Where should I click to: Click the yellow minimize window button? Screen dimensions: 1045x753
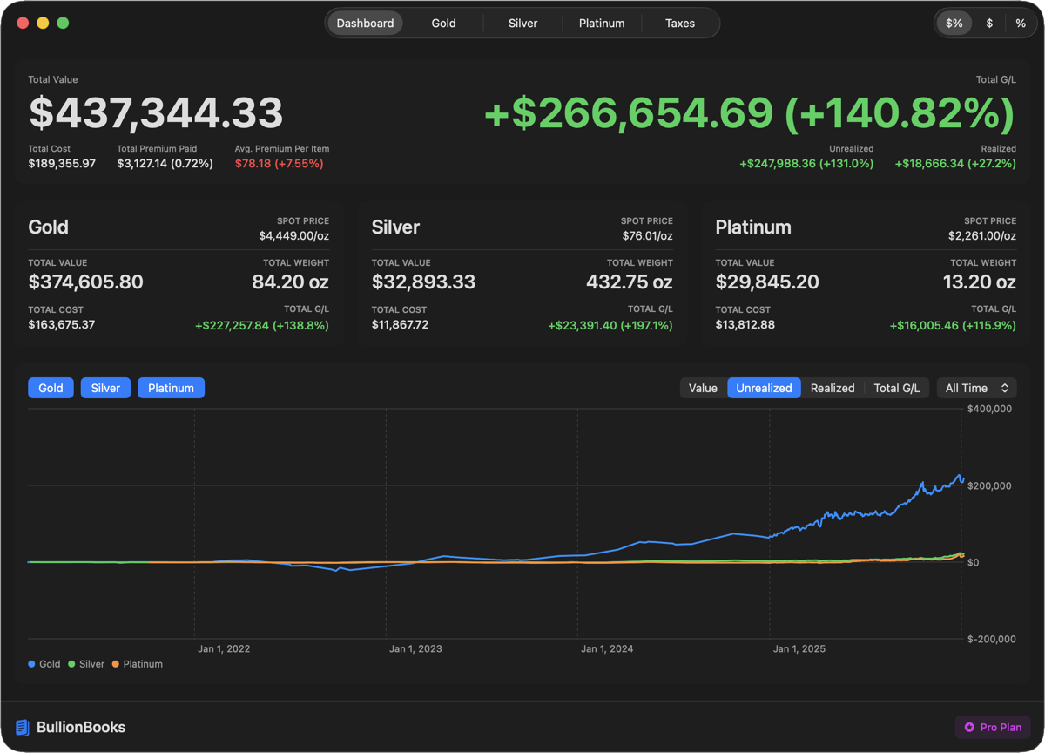click(x=43, y=23)
